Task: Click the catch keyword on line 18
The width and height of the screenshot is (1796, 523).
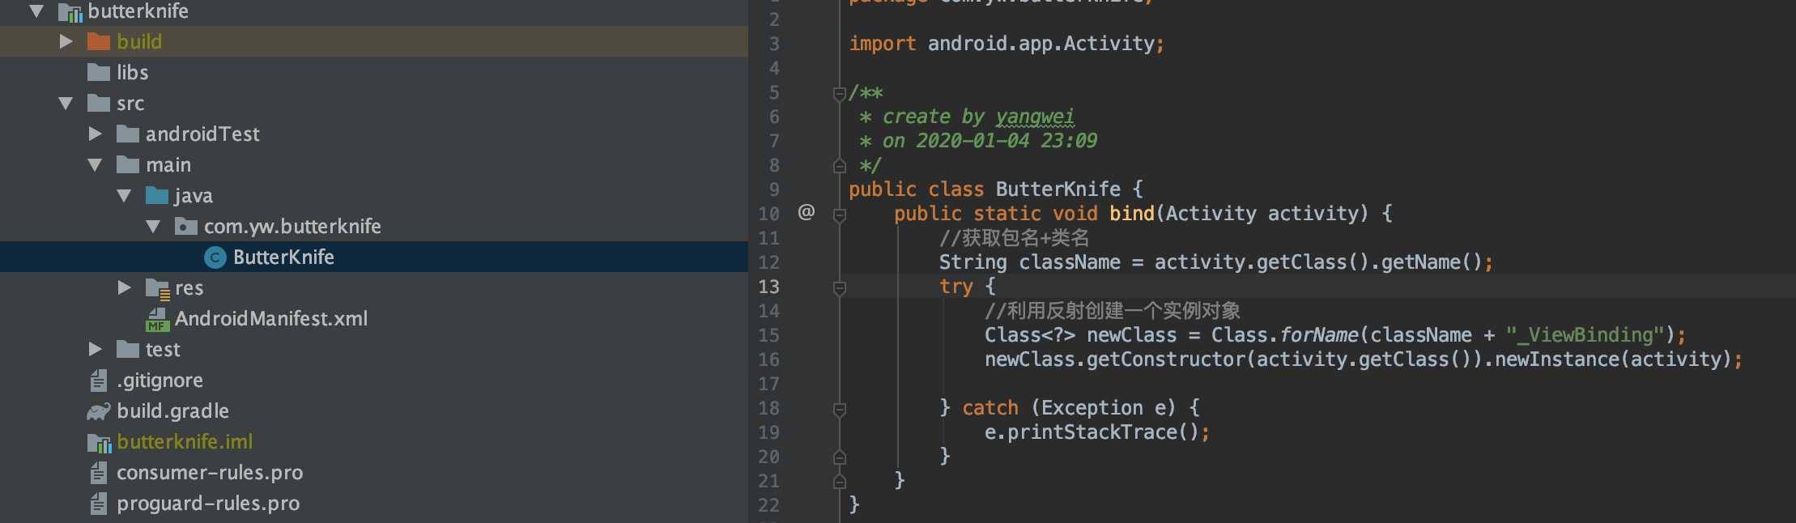Action: [x=990, y=408]
